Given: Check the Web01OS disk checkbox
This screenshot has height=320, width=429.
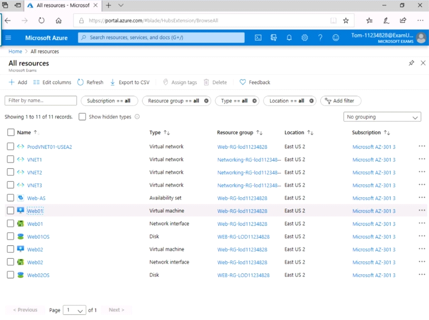Looking at the screenshot, I should (x=10, y=236).
